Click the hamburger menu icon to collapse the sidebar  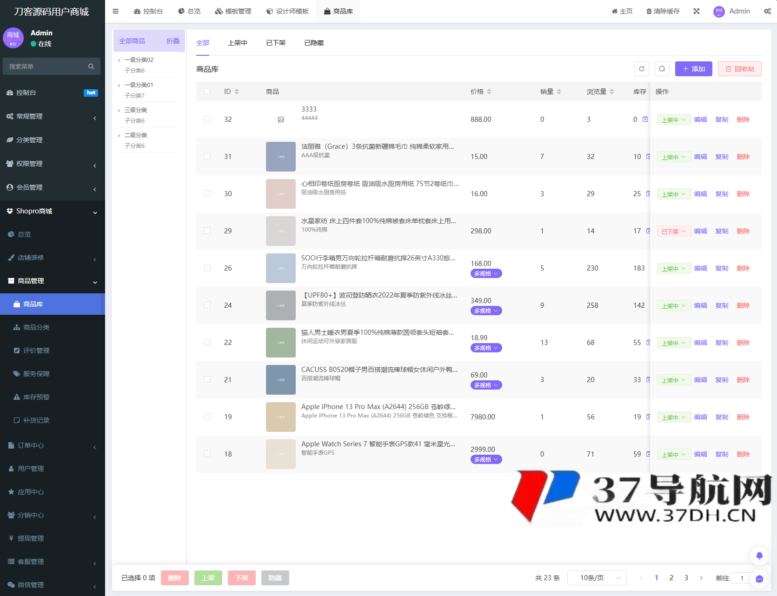(x=115, y=11)
